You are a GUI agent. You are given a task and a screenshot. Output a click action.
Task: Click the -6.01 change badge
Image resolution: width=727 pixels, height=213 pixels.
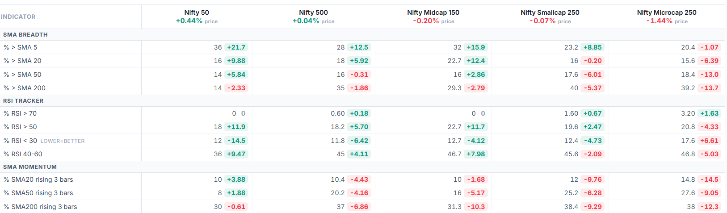tap(592, 75)
